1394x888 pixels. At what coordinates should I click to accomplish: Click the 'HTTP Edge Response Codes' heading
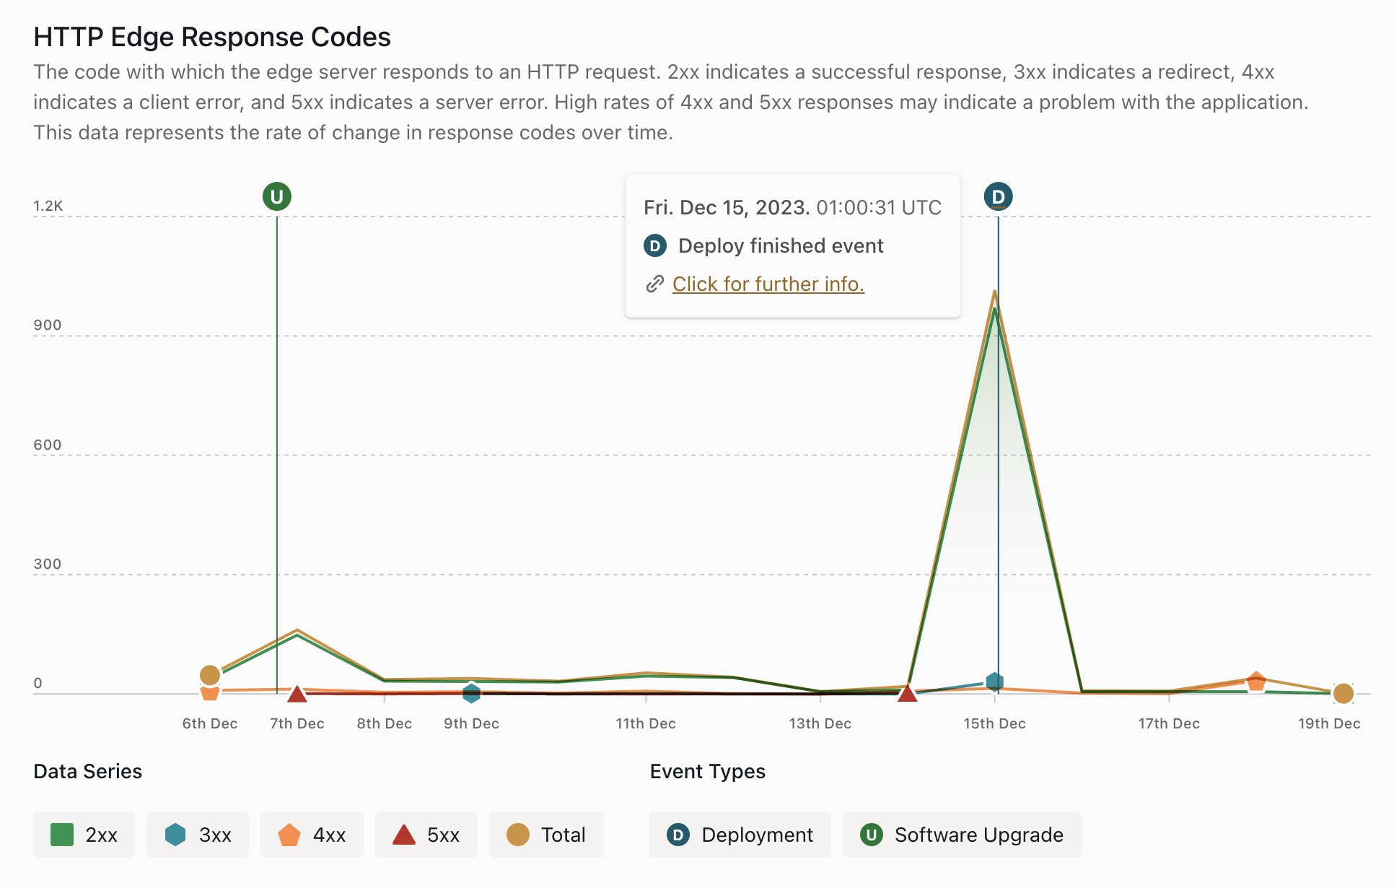tap(212, 37)
